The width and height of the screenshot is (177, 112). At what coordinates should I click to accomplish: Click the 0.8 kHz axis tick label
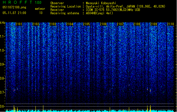pyautogui.click(x=2, y=78)
